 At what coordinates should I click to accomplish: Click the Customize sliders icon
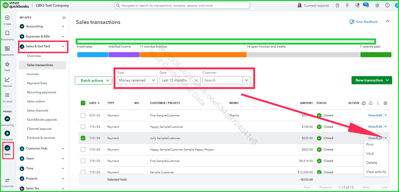pos(7,180)
